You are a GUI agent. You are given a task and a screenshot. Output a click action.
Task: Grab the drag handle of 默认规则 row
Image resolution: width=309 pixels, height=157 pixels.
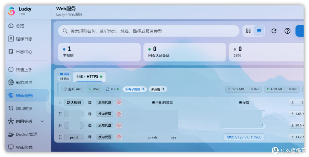coord(60,102)
